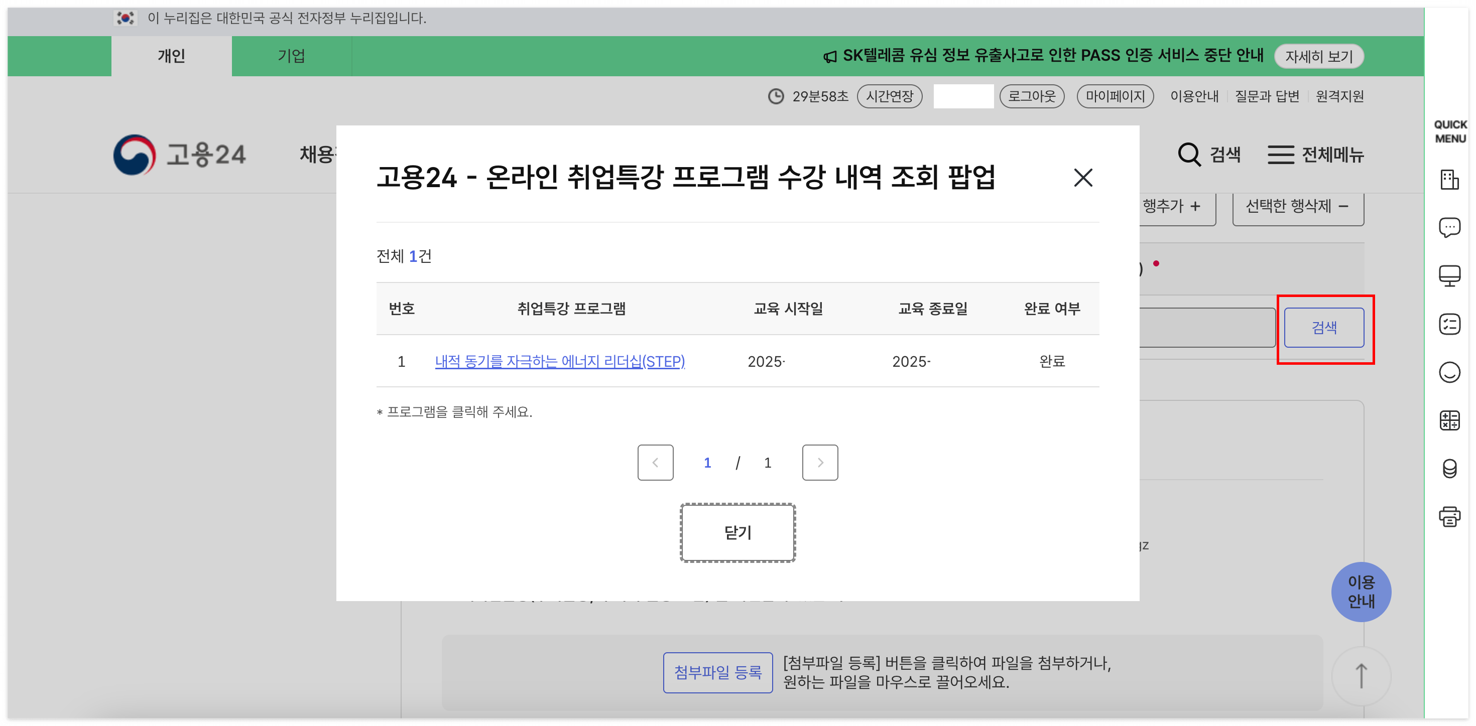
Task: Click the 전체 1건 count text
Action: coord(404,256)
